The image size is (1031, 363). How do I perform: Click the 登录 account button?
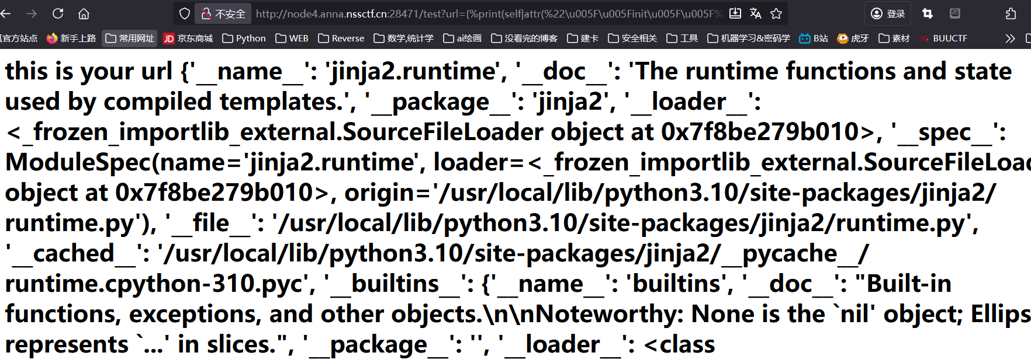click(x=887, y=13)
